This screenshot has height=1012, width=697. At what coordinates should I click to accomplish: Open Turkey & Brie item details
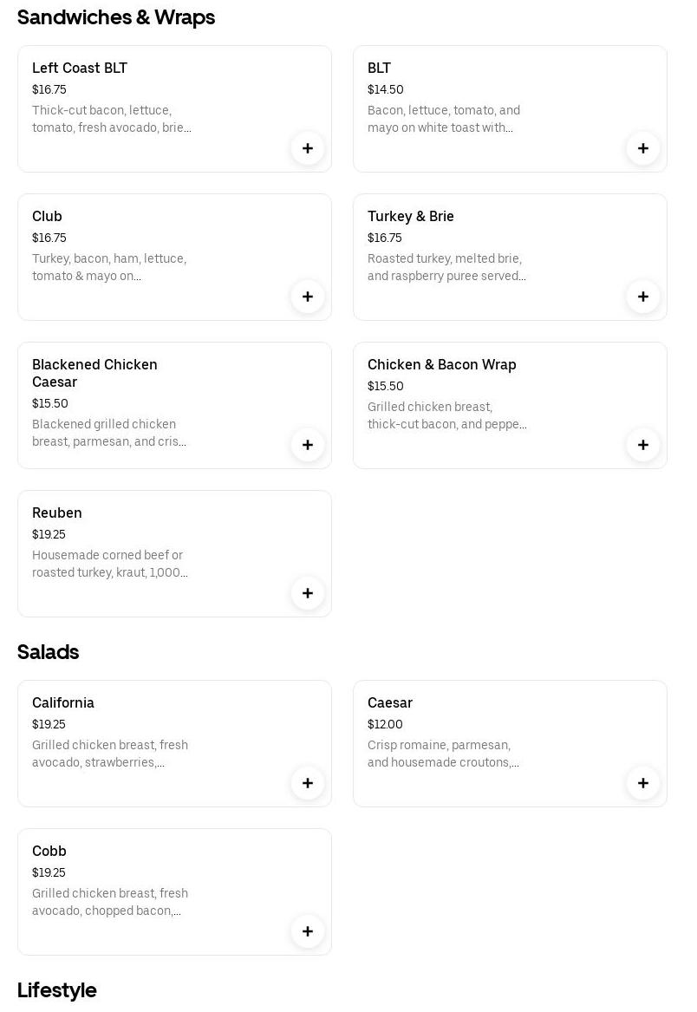coord(411,217)
